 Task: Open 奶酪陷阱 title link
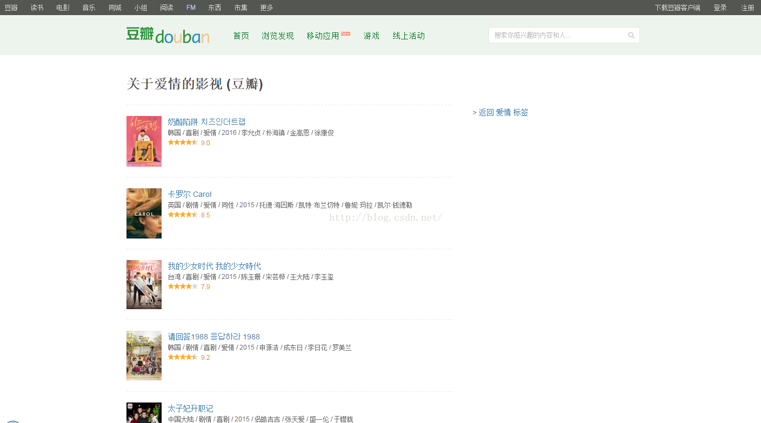coord(206,121)
